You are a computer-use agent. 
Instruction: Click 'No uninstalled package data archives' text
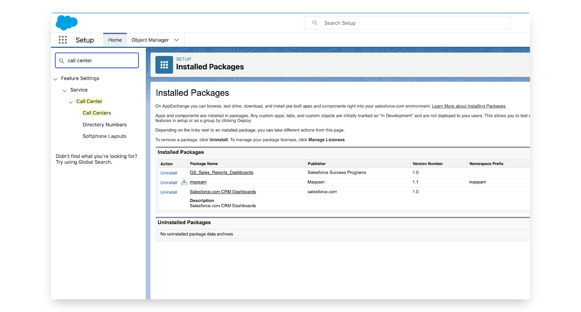click(x=197, y=234)
